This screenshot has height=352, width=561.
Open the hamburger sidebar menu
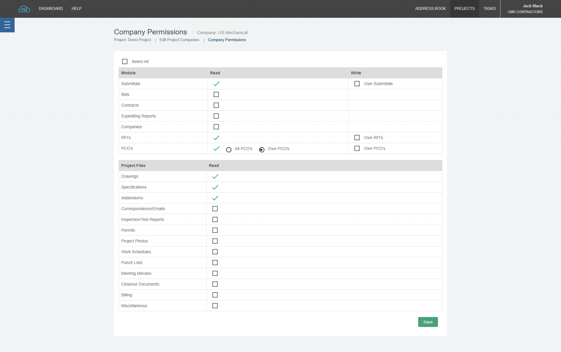(7, 25)
